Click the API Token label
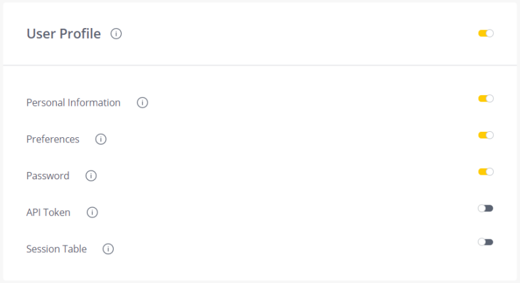The image size is (520, 283). tap(48, 213)
